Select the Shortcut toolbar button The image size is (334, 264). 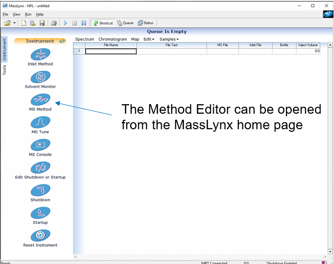(103, 23)
